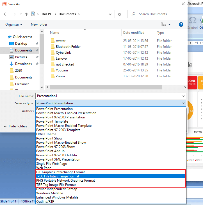The image size is (203, 205).
Task: Choose Single File Web Page type
Action: tap(111, 164)
